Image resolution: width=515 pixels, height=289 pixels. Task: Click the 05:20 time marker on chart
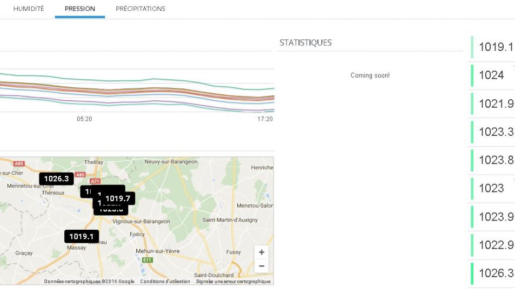[x=84, y=119]
